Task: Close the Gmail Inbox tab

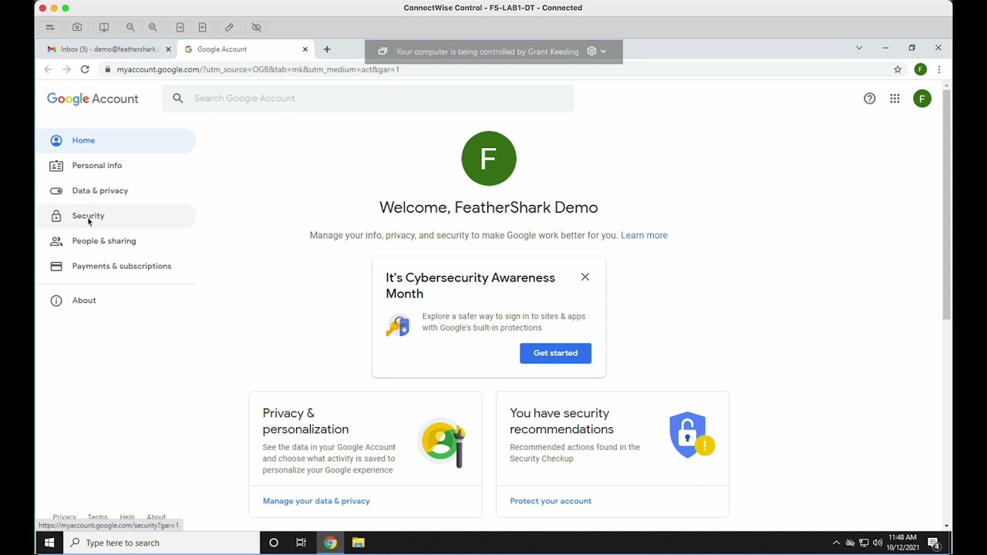Action: click(x=168, y=49)
